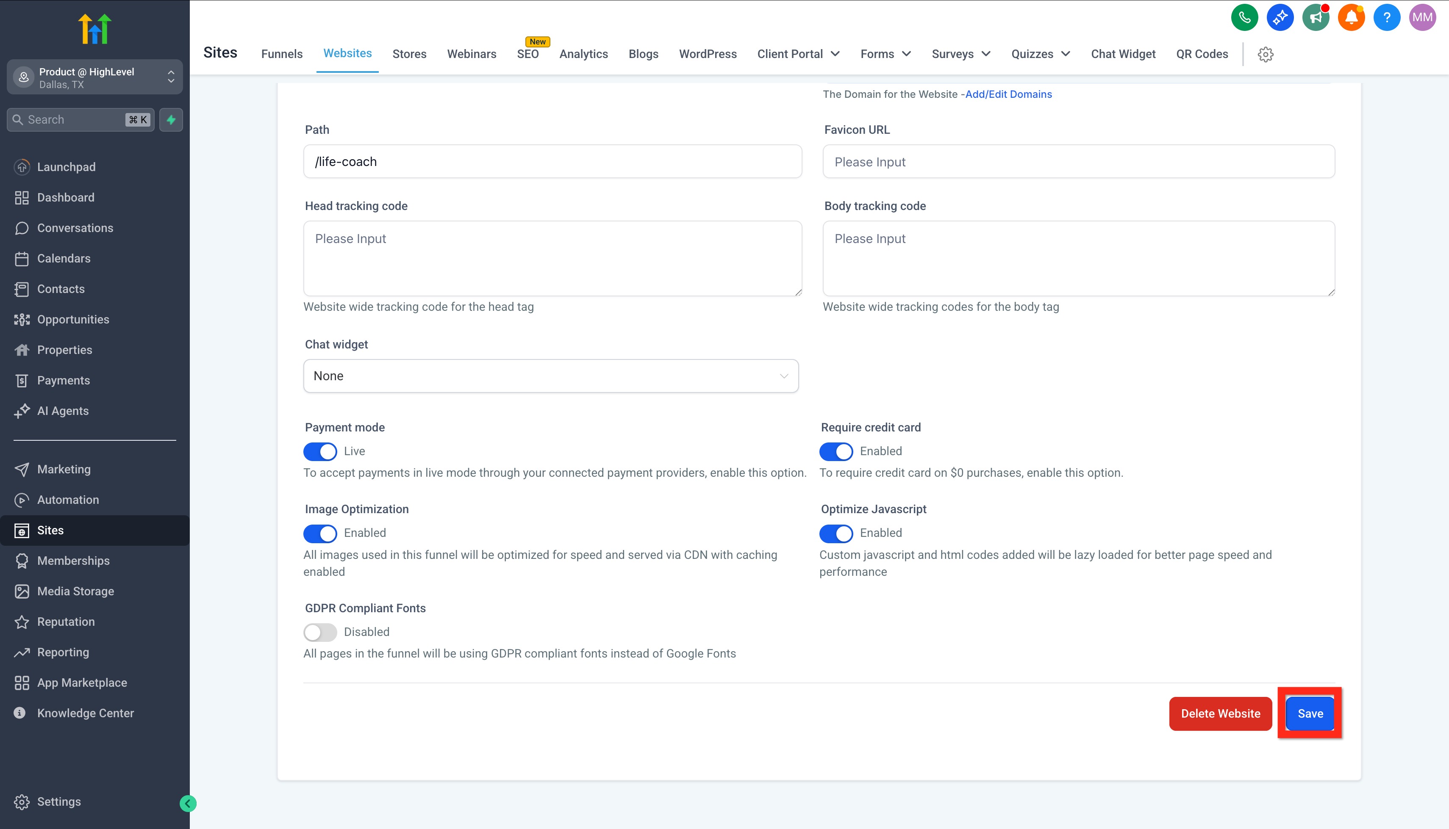Open the orange notifications bell icon
The height and width of the screenshot is (829, 1449).
1351,18
